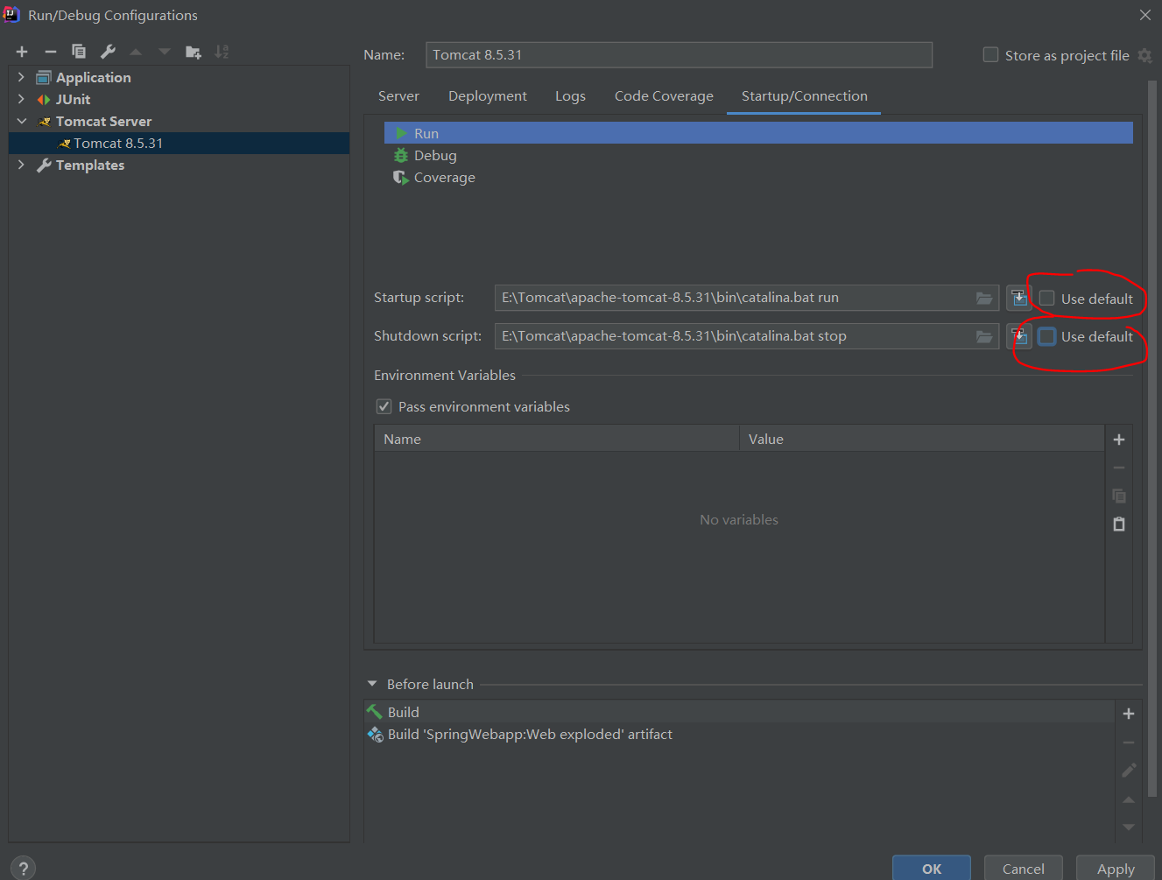1162x880 pixels.
Task: Sort configurations alphabetically
Action: click(222, 52)
